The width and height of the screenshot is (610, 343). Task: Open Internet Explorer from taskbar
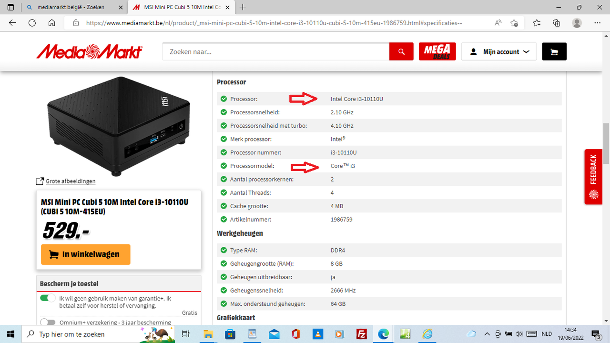[x=427, y=334]
